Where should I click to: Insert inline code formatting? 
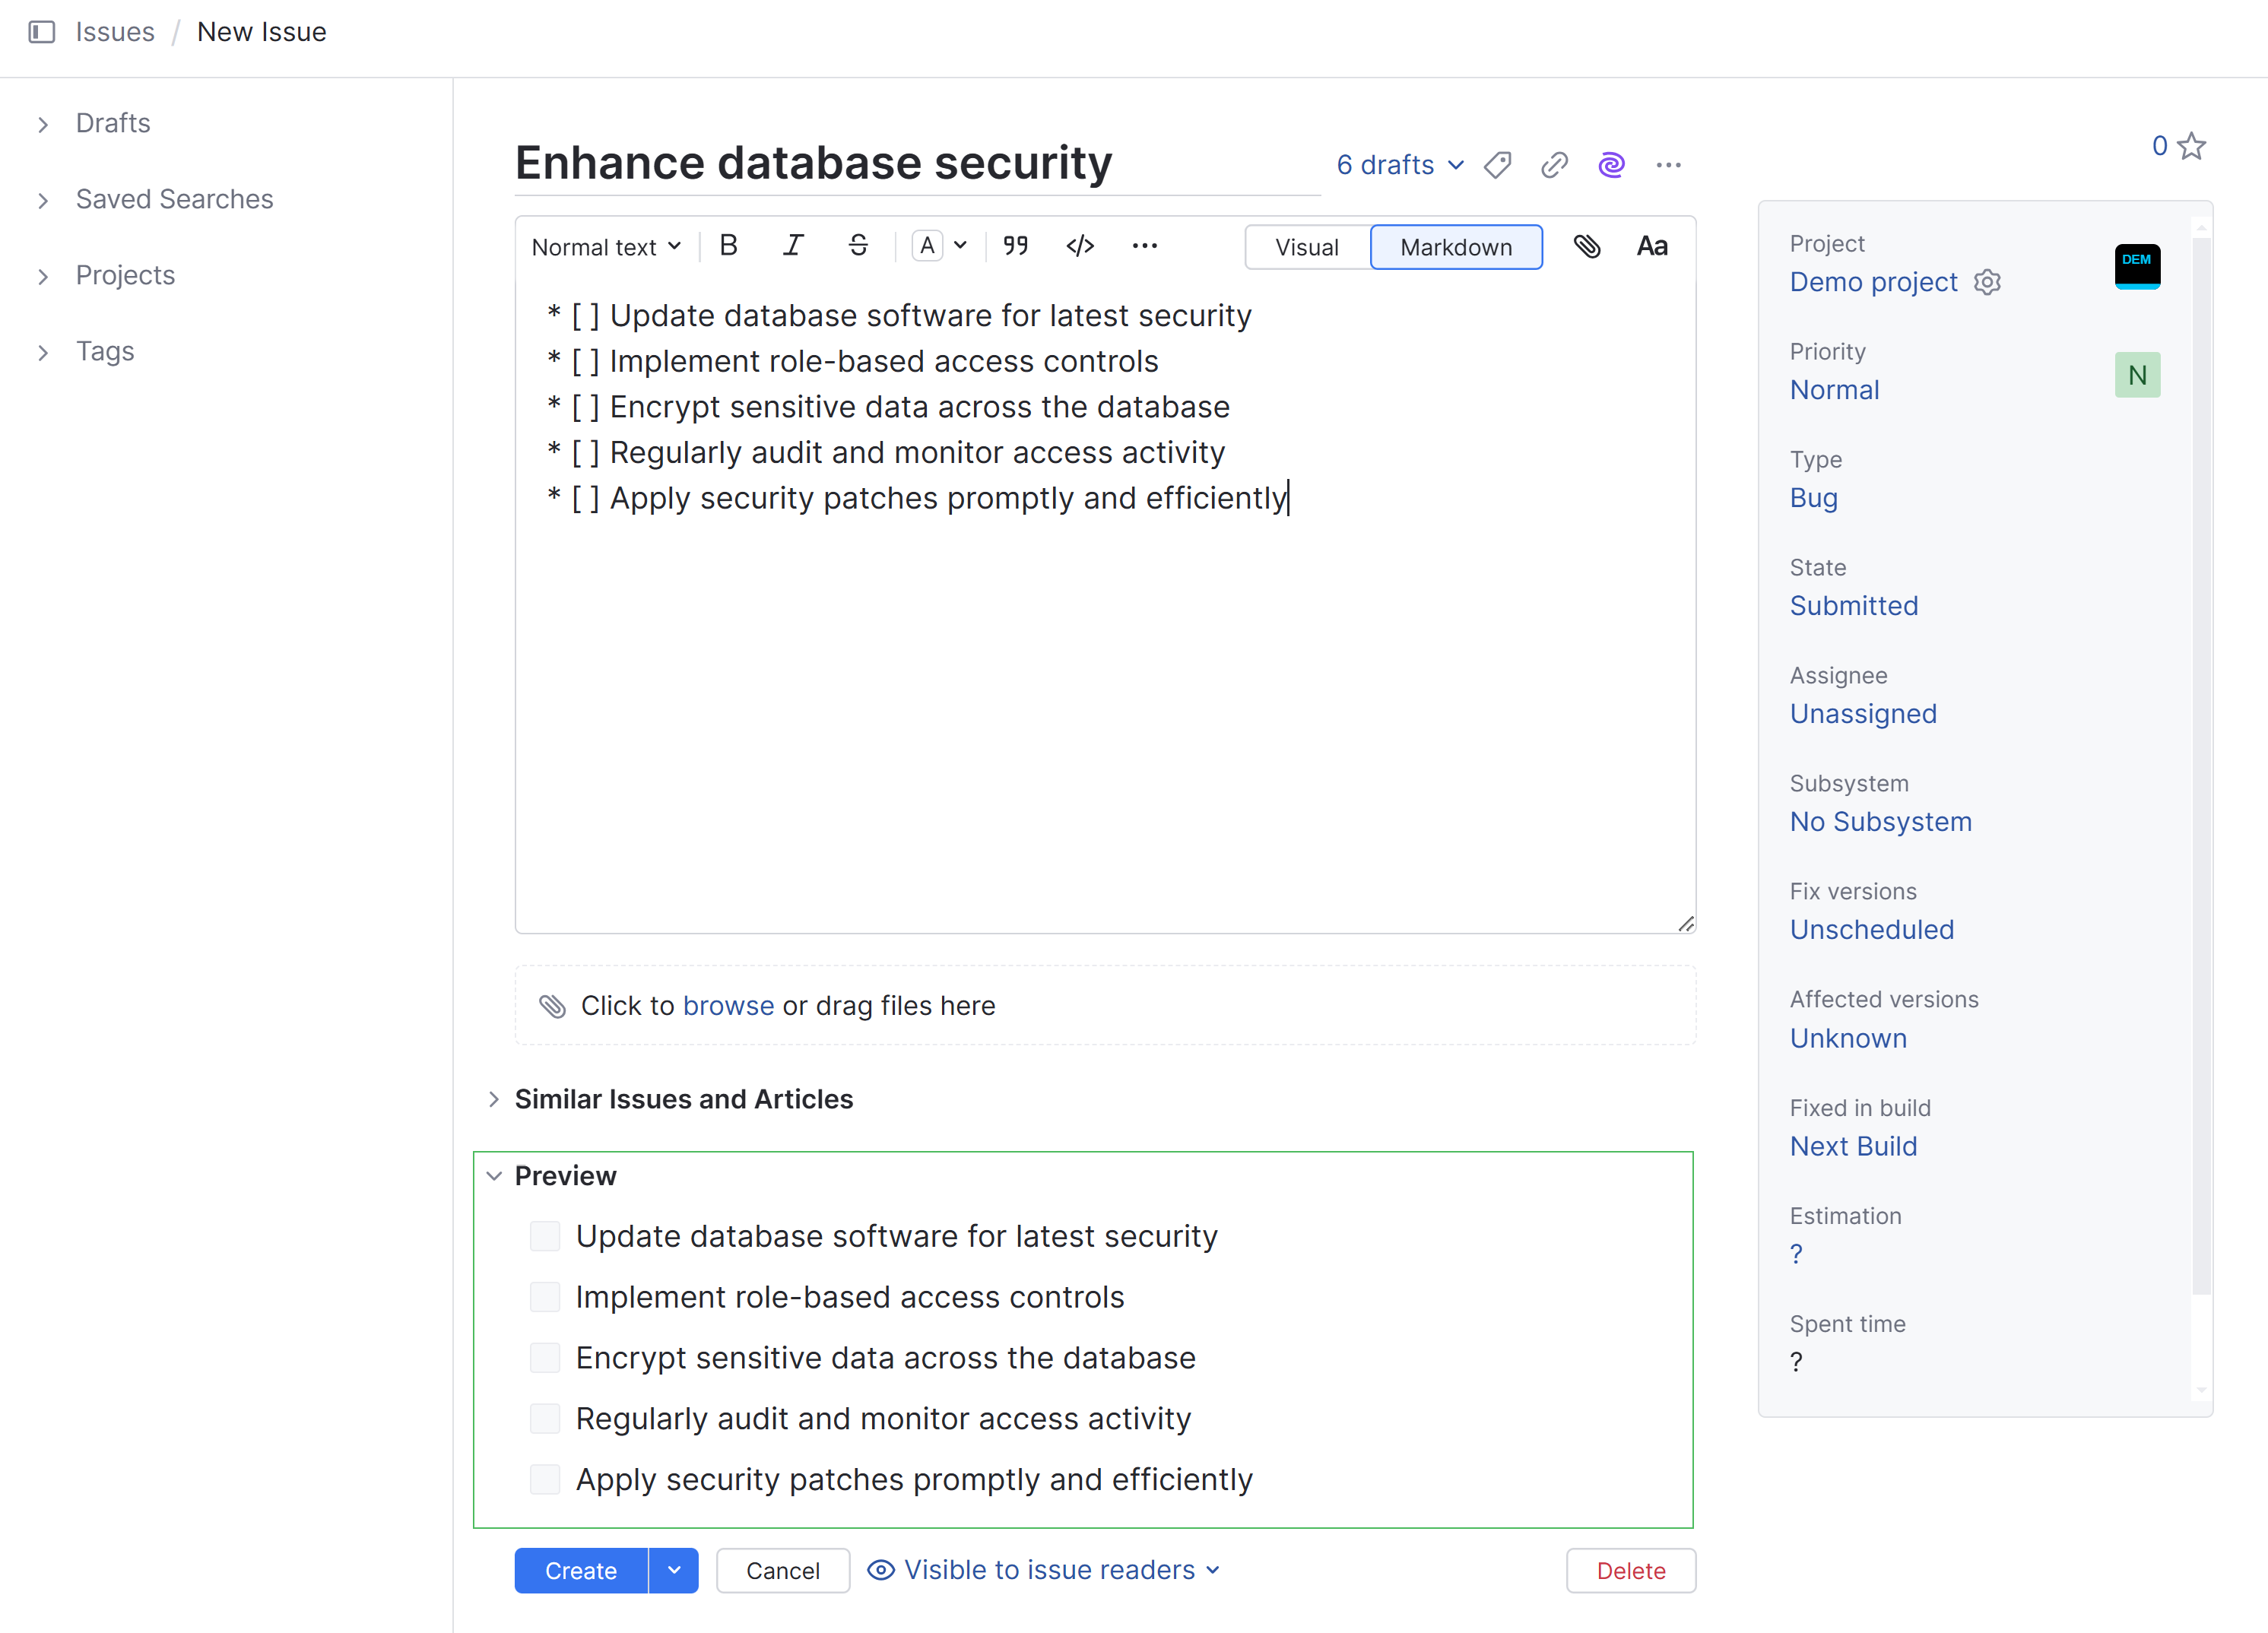(1080, 246)
